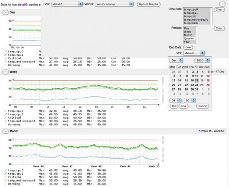The width and height of the screenshot is (229, 187).
Task: Hide the controls panel with minus button
Action: click(x=222, y=3)
